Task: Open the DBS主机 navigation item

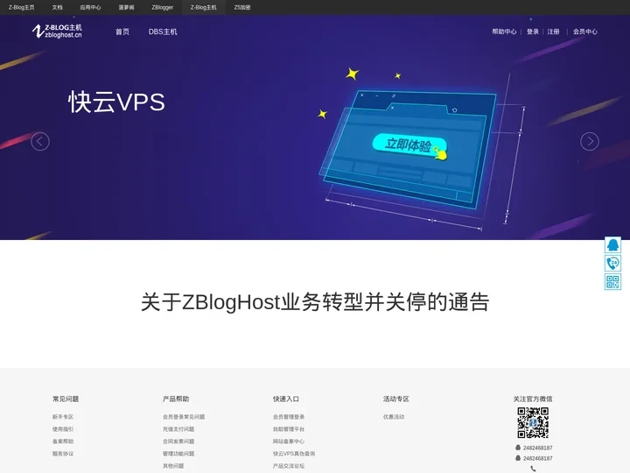Action: pos(163,32)
